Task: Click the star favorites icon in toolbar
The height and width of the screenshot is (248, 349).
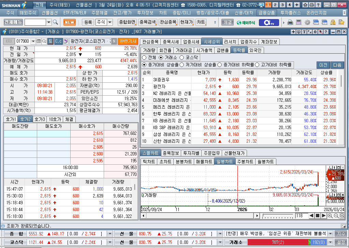Action: [x=341, y=22]
